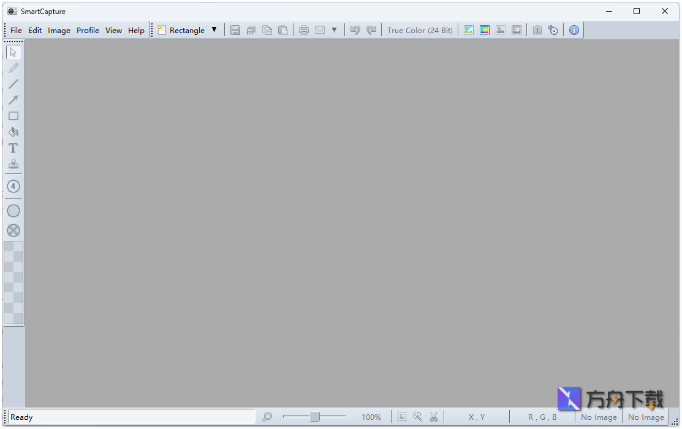The image size is (682, 429).
Task: Toggle the line width number 4 circle
Action: coord(13,186)
